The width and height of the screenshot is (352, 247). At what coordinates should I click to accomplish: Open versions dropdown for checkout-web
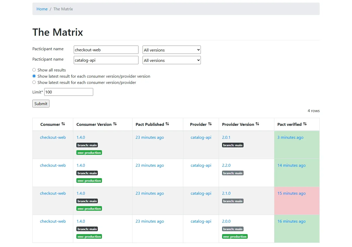(x=172, y=50)
